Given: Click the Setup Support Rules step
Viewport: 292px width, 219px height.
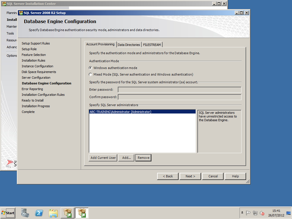Looking at the screenshot, I should 36,43.
